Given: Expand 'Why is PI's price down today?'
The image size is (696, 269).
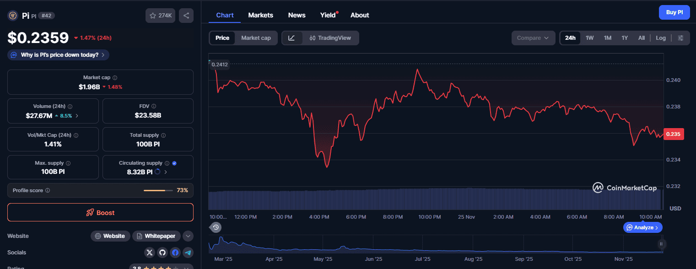Looking at the screenshot, I should click(58, 55).
